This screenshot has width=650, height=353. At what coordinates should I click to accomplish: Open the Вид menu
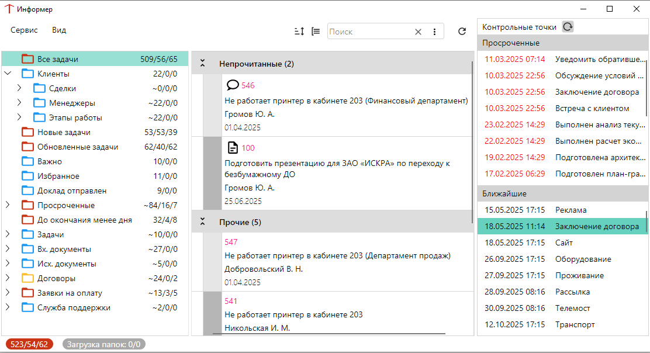click(x=58, y=30)
